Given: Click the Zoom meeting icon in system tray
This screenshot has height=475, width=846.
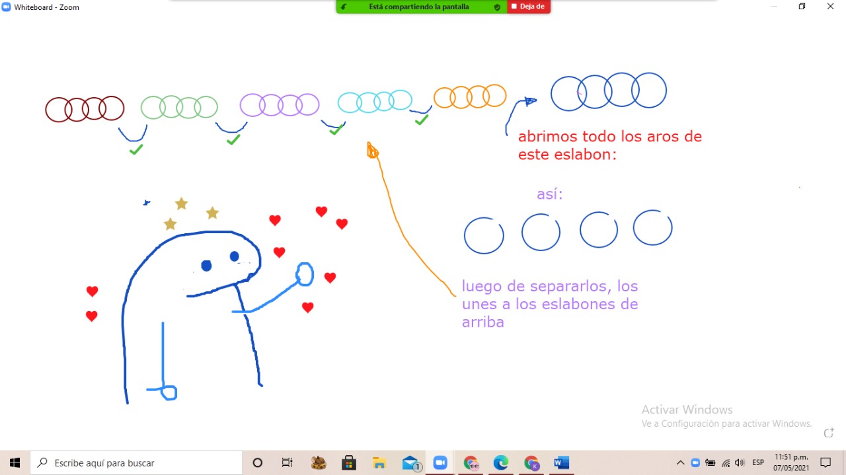Looking at the screenshot, I should [x=695, y=463].
